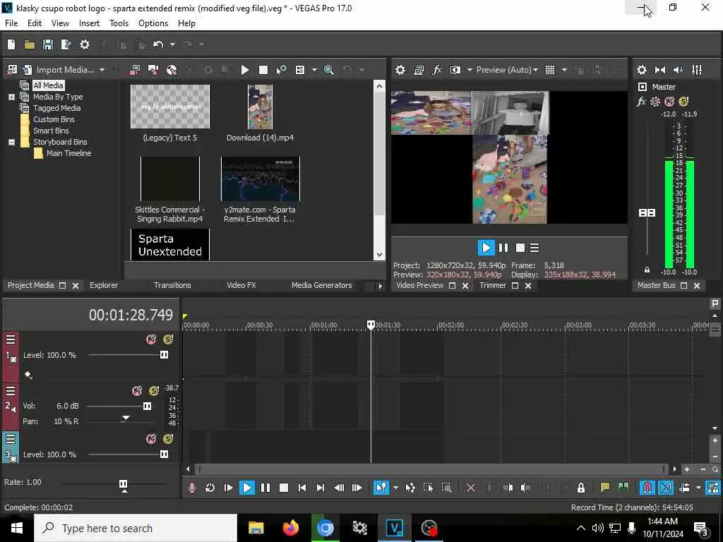The height and width of the screenshot is (542, 723).
Task: Select the Zoom Edit tool
Action: [x=446, y=488]
